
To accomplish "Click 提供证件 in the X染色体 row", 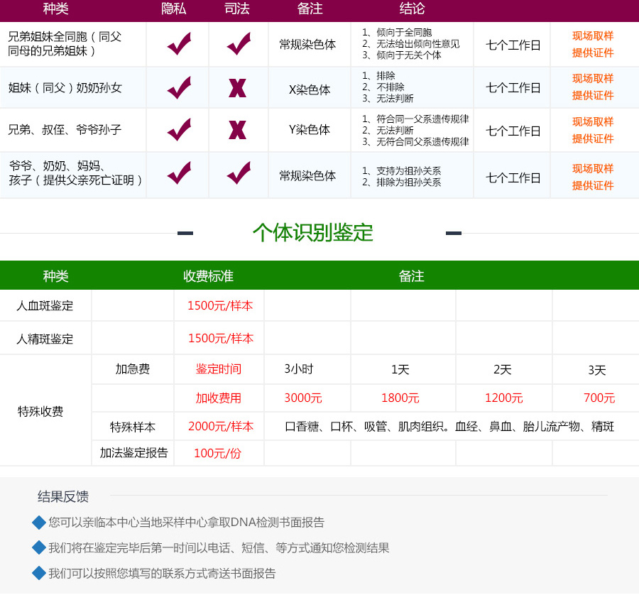I will tap(593, 95).
